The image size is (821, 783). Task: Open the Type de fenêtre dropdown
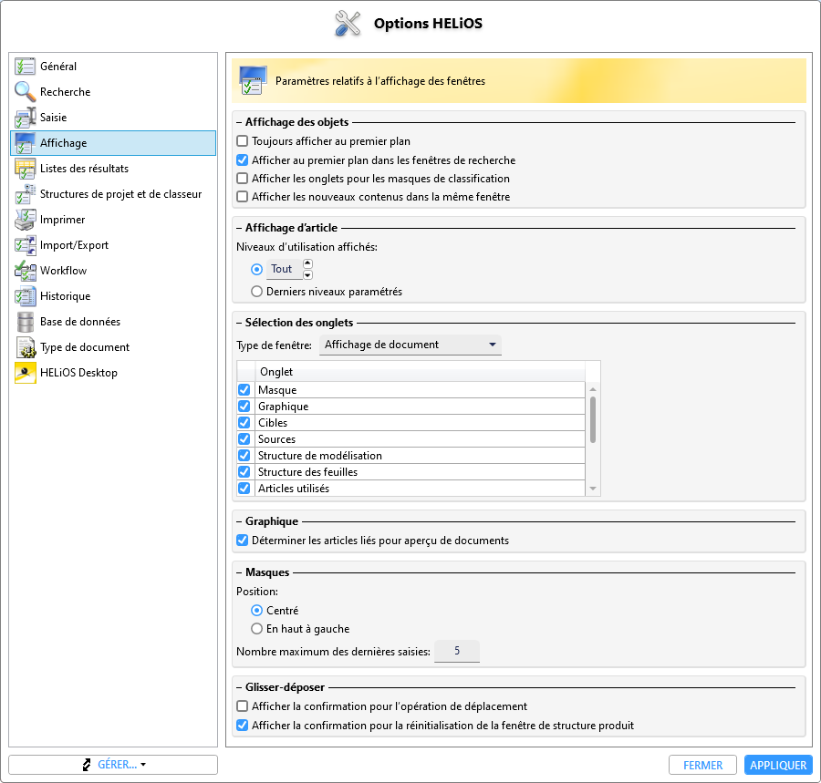pyautogui.click(x=410, y=345)
